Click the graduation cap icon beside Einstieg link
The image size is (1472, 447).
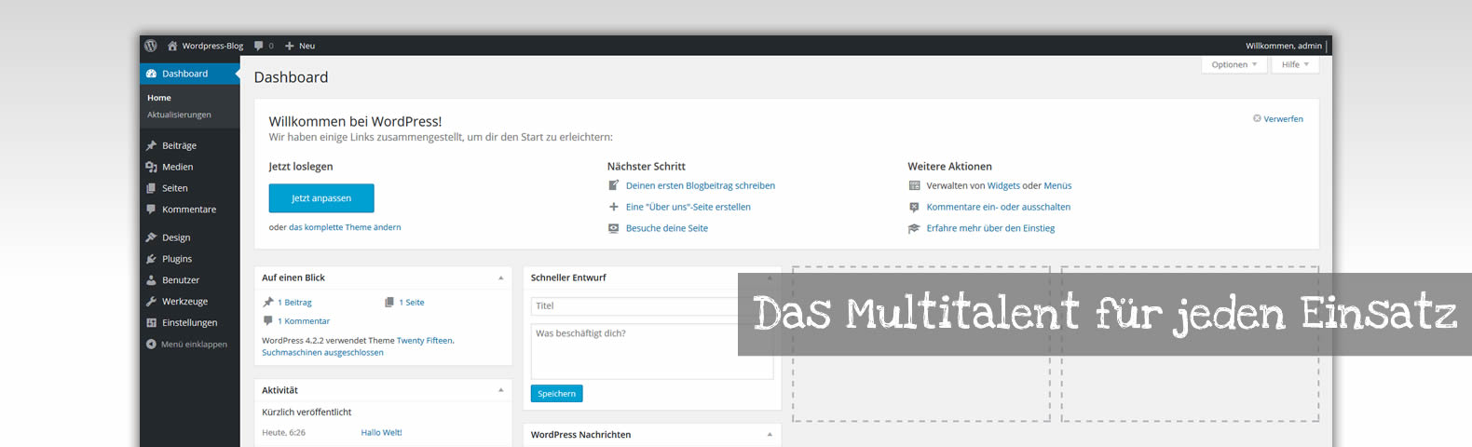[x=914, y=228]
